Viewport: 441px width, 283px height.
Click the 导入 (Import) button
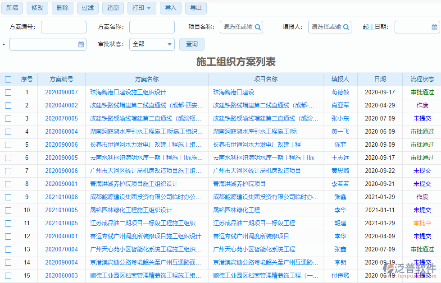170,8
